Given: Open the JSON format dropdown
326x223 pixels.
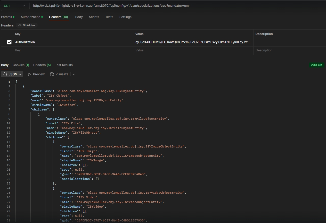Looking at the screenshot, I should [12, 74].
